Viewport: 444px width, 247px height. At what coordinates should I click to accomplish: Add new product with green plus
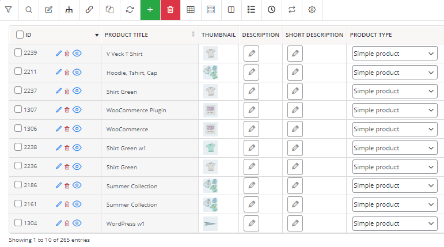click(x=150, y=10)
